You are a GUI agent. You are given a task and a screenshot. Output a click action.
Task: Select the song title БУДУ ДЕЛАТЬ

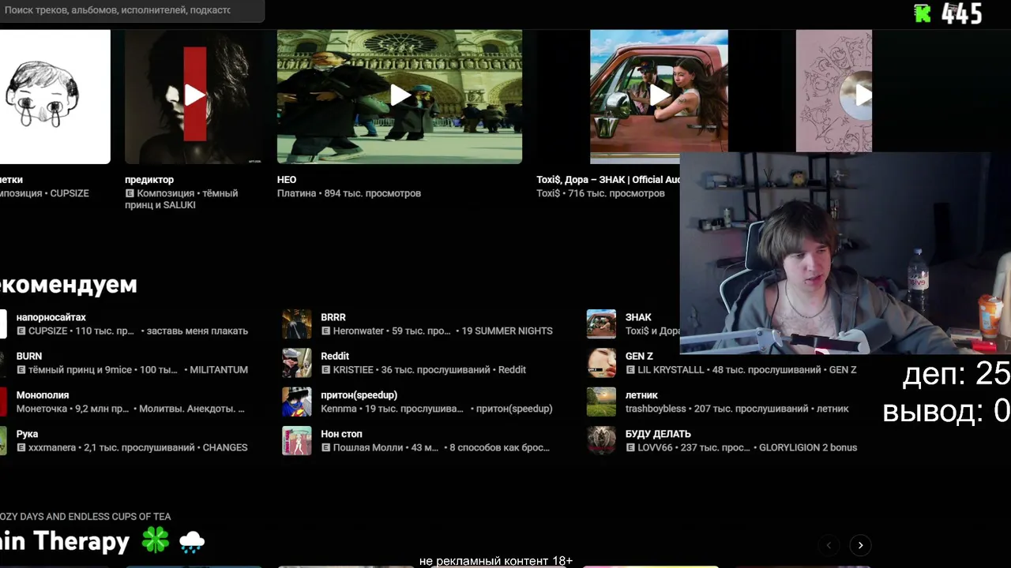pos(658,433)
